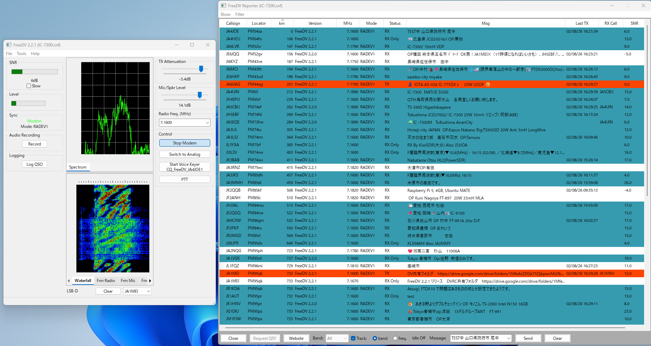Toggle the PTT transmit button

[x=185, y=180]
